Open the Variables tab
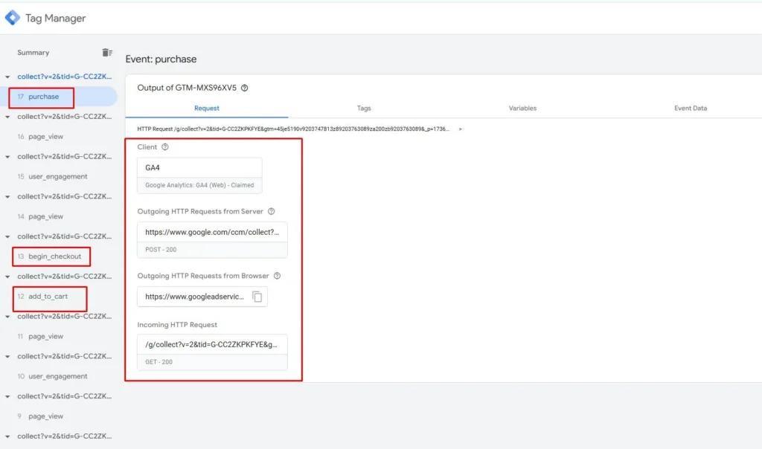The image size is (762, 449). tap(522, 109)
